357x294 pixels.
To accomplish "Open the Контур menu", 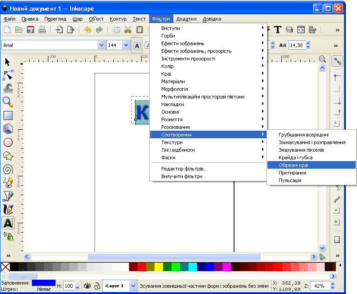I will point(118,19).
